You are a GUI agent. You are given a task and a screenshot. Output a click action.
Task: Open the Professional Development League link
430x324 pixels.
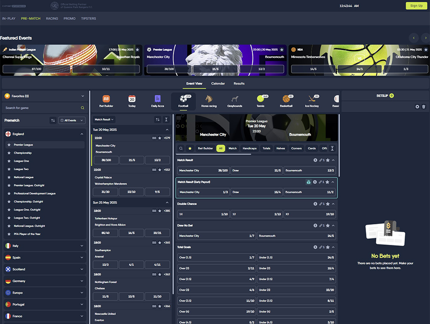point(34,193)
